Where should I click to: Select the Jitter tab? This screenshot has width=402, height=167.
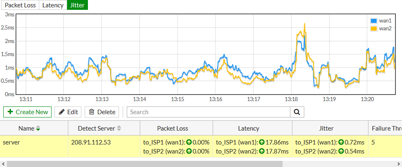click(78, 5)
